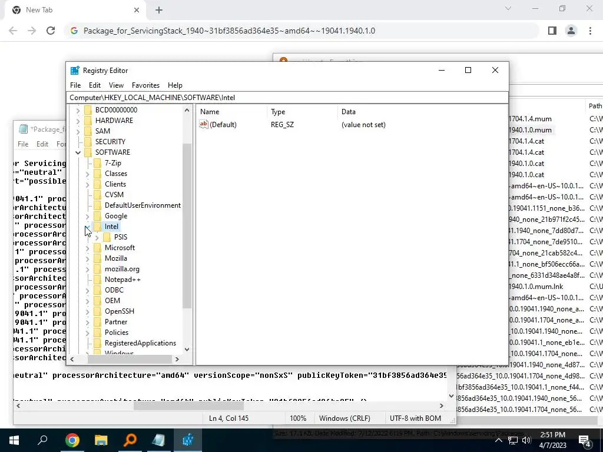Open taskbar Search
This screenshot has width=603, height=452.
click(42, 440)
